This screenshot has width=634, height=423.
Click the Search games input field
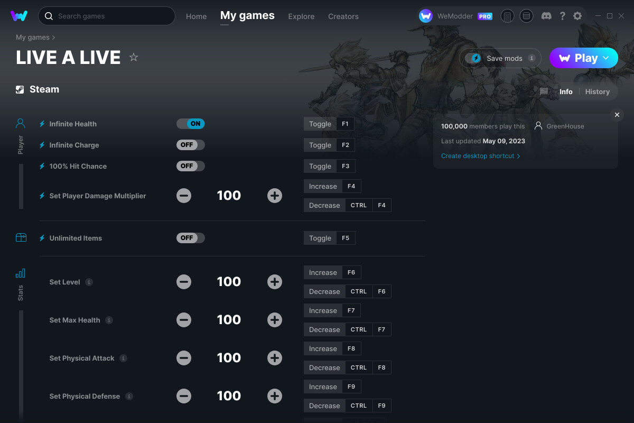coord(107,16)
